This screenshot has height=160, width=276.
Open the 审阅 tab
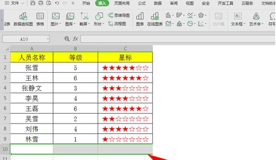point(174,3)
